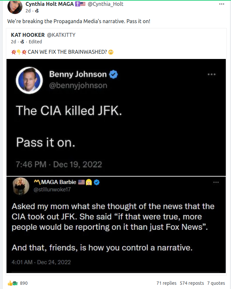The height and width of the screenshot is (289, 231).
Task: Click Benny Johnson's blue verified badge
Action: (113, 75)
